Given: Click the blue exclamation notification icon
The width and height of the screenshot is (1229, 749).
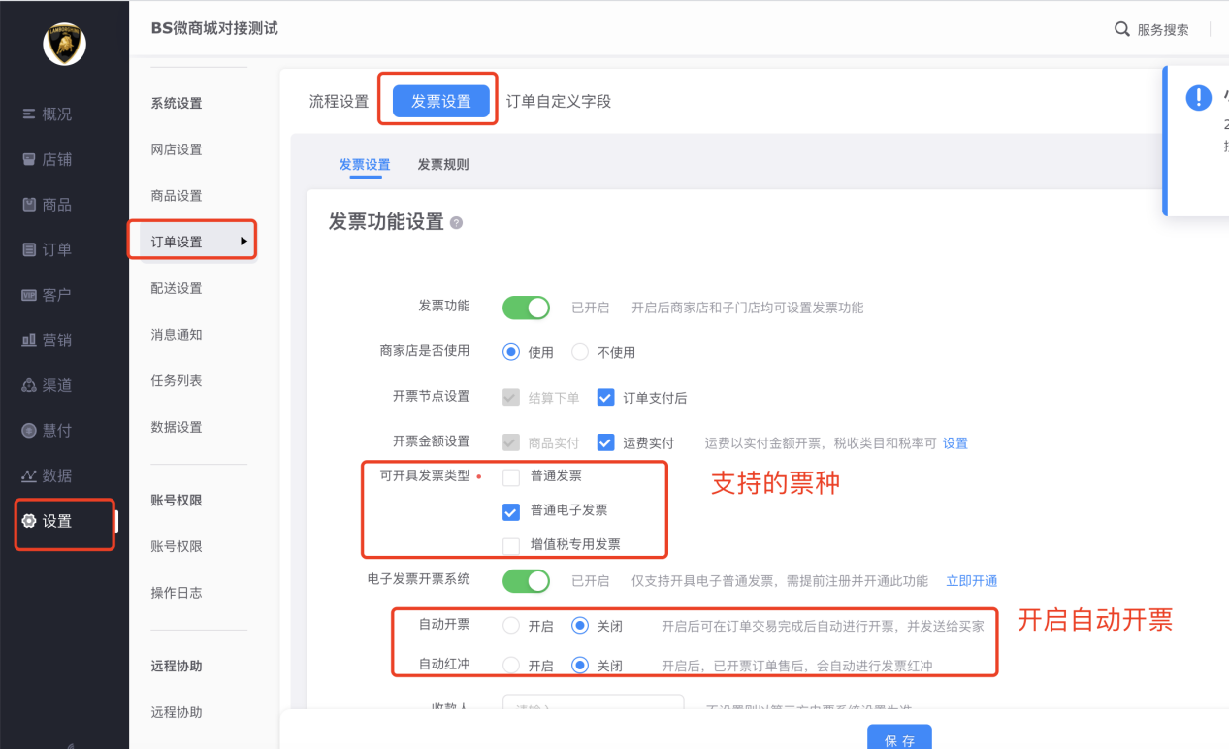Looking at the screenshot, I should (1199, 98).
